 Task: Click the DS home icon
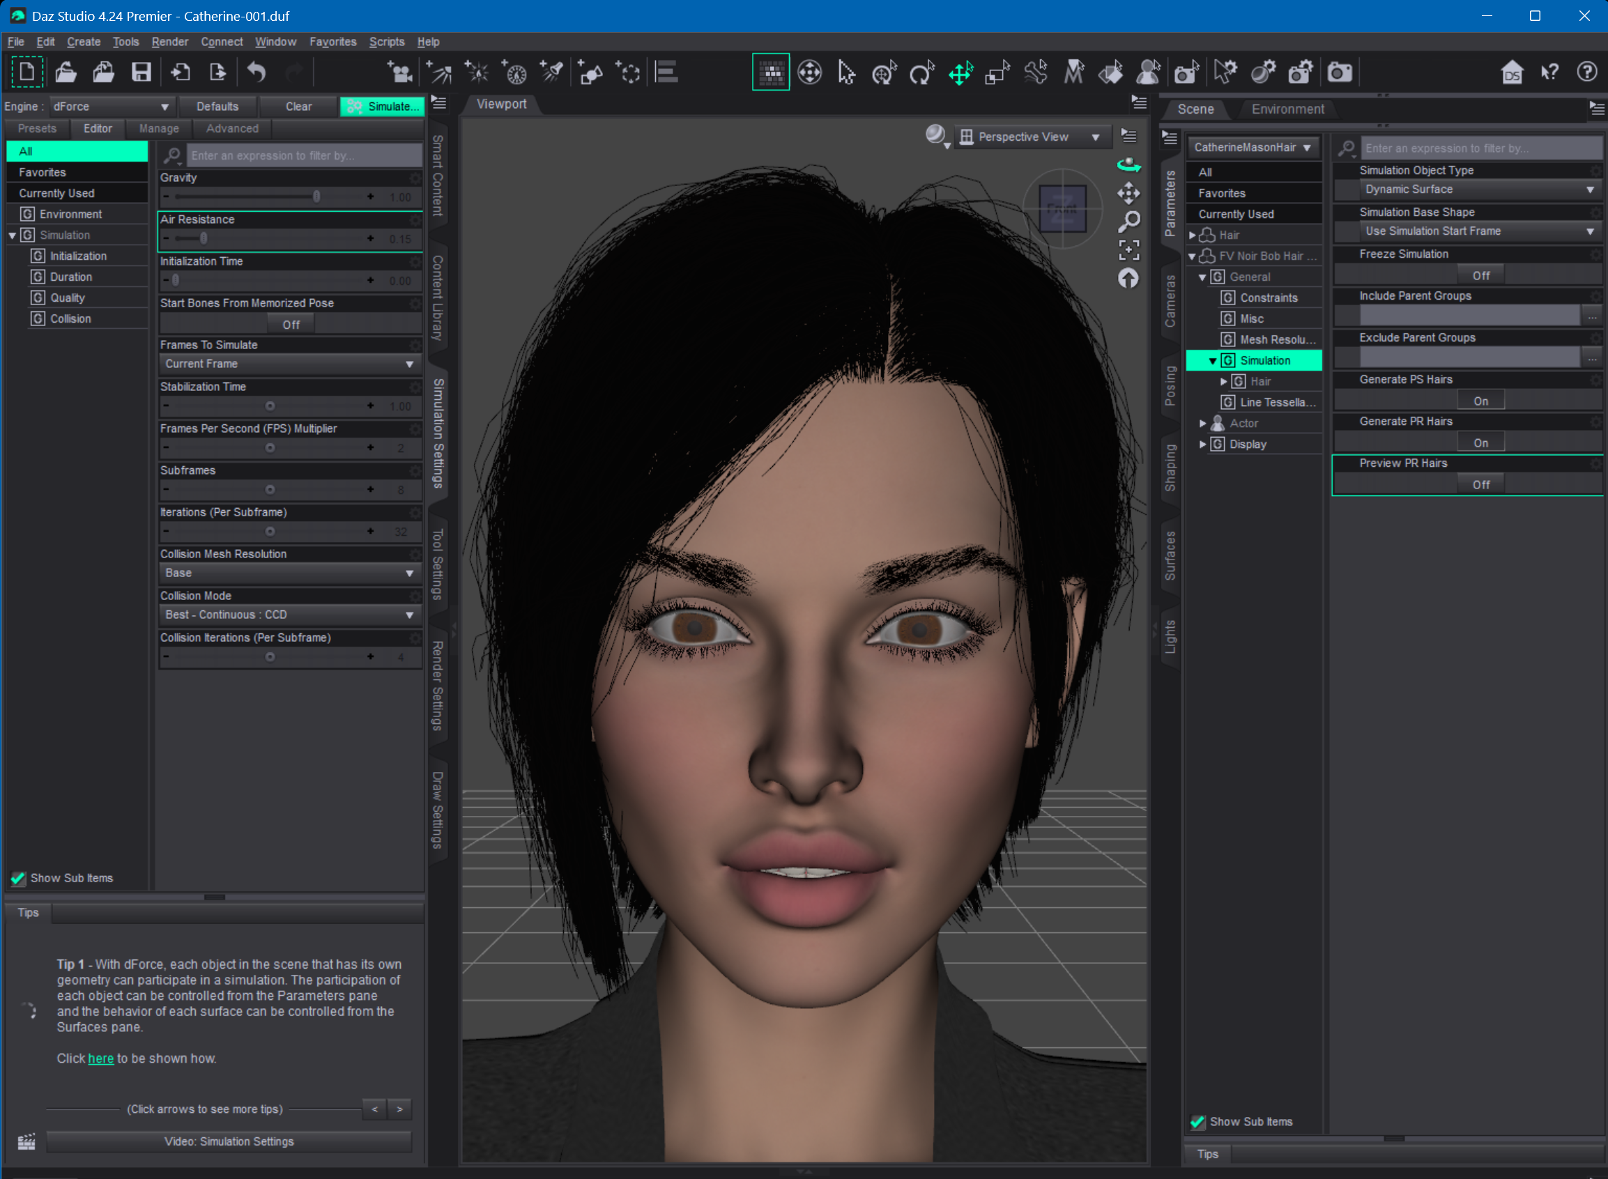pyautogui.click(x=1511, y=72)
